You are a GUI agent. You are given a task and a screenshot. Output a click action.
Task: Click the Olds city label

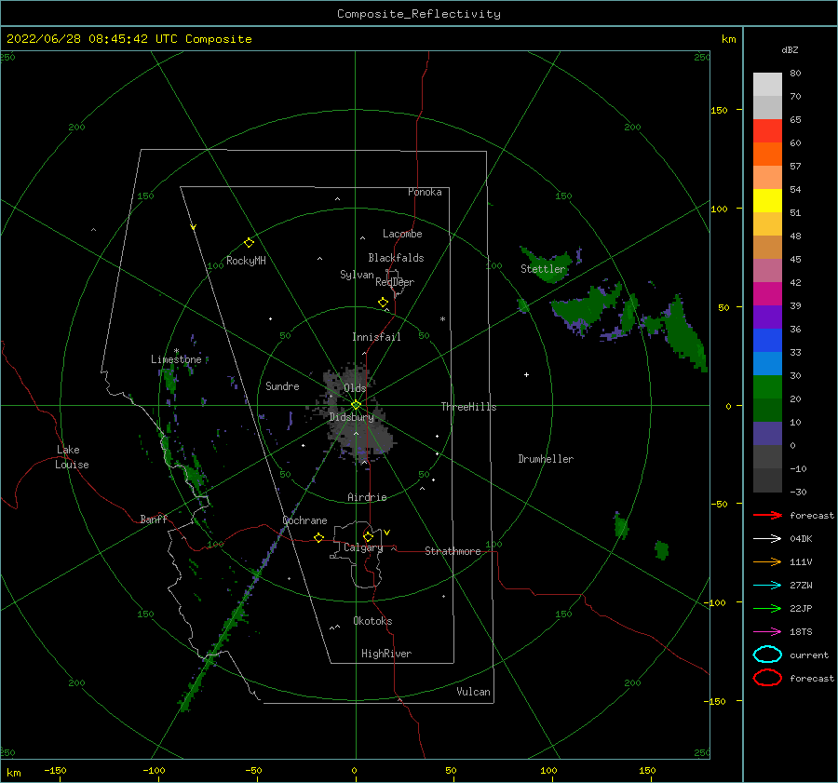[355, 388]
